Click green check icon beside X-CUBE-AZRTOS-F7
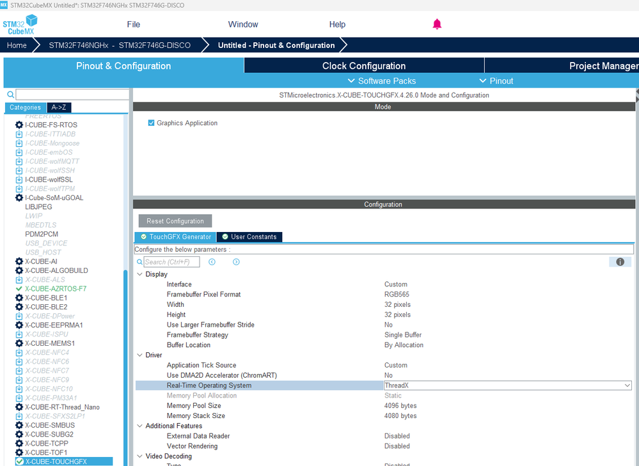The image size is (639, 466). tap(19, 289)
